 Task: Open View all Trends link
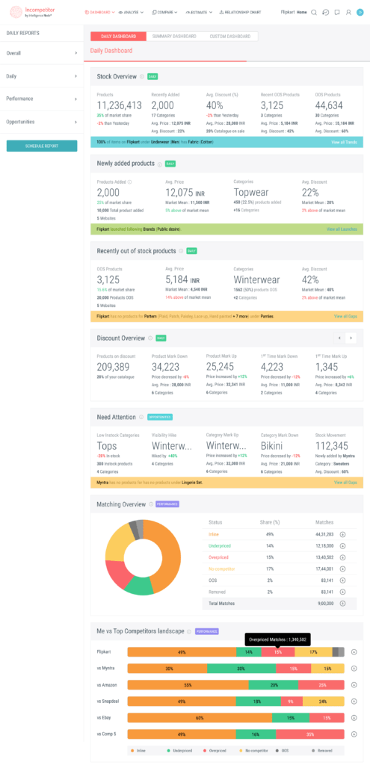click(345, 143)
